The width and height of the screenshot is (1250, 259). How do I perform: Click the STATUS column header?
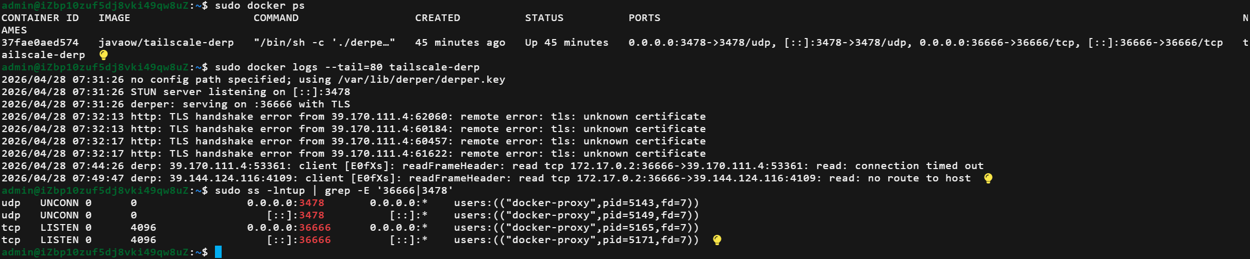(x=544, y=18)
